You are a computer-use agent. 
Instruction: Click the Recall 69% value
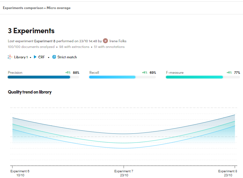(153, 72)
